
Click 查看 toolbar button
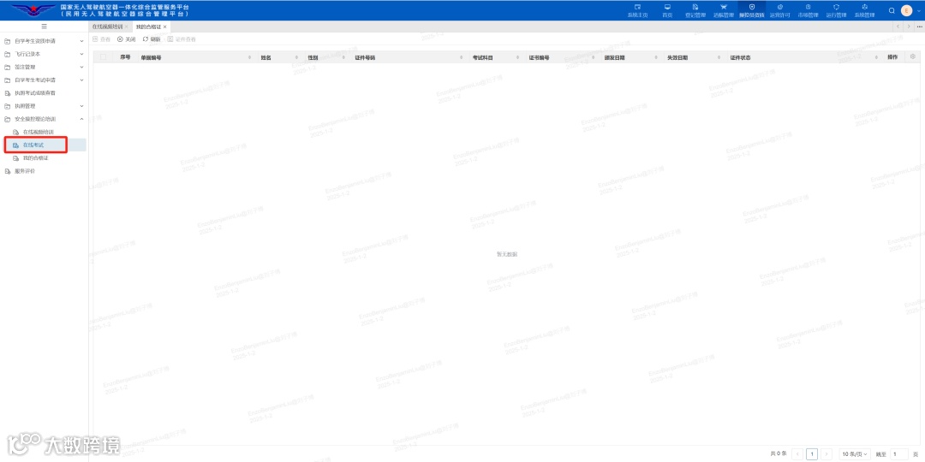(x=101, y=38)
